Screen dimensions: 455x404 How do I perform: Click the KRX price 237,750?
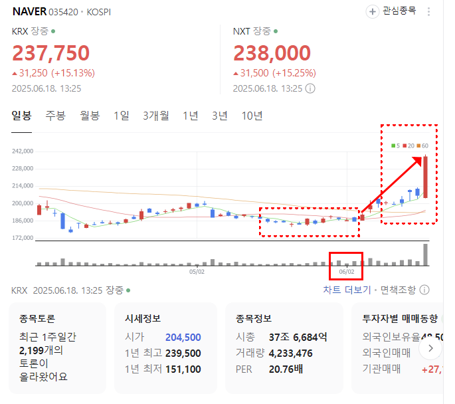click(50, 53)
